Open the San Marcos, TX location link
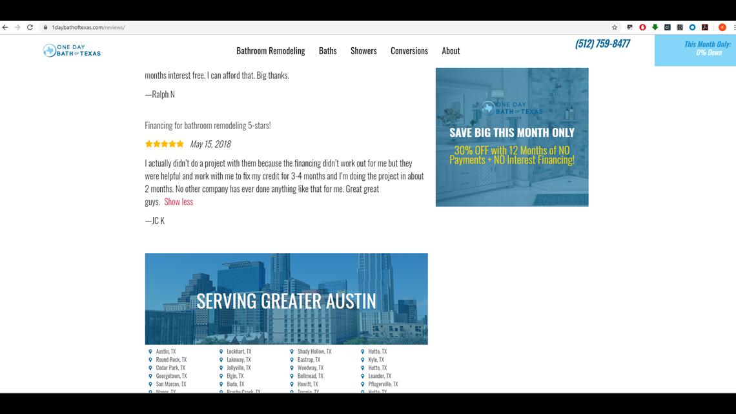Viewport: 736px width, 414px height. click(171, 384)
